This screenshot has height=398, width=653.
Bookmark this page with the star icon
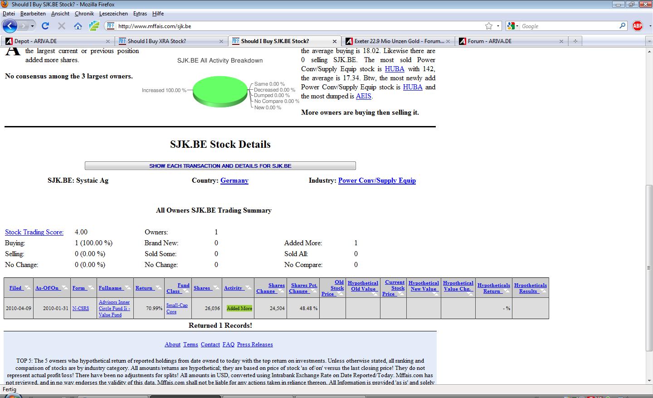point(489,26)
